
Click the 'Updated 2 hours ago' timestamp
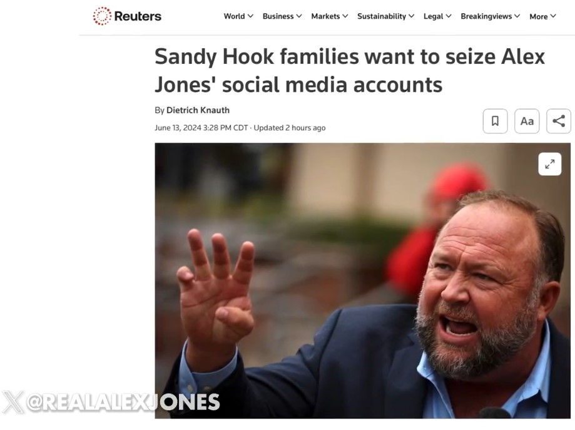click(290, 128)
